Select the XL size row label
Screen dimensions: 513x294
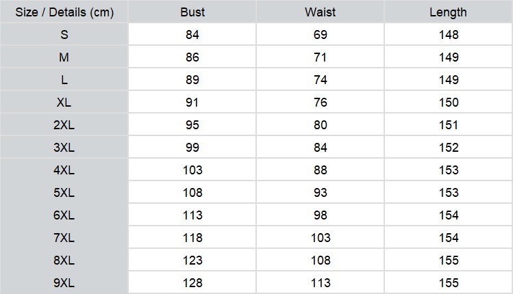pyautogui.click(x=64, y=103)
